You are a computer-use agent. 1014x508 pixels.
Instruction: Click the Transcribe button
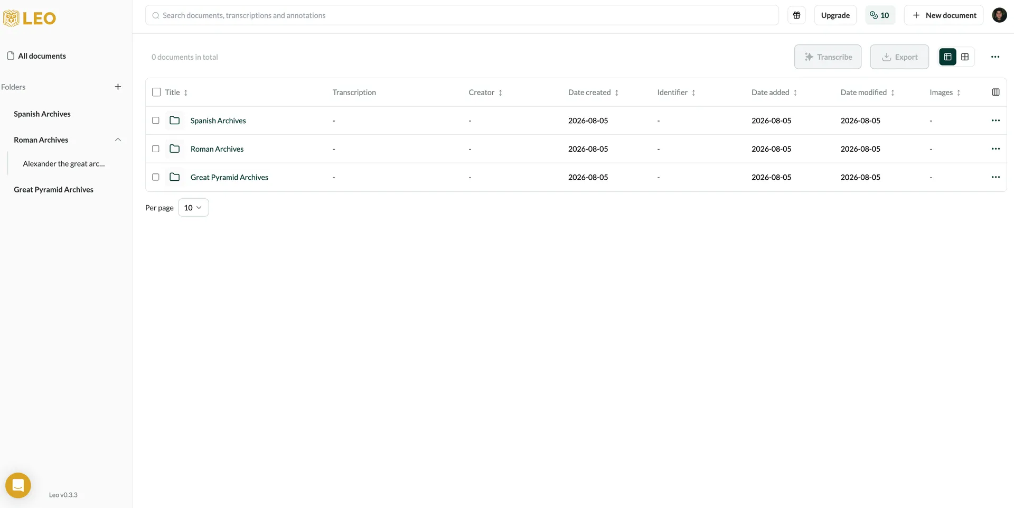(x=828, y=57)
